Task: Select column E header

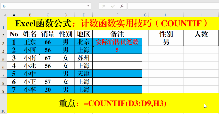Action: click(84, 15)
